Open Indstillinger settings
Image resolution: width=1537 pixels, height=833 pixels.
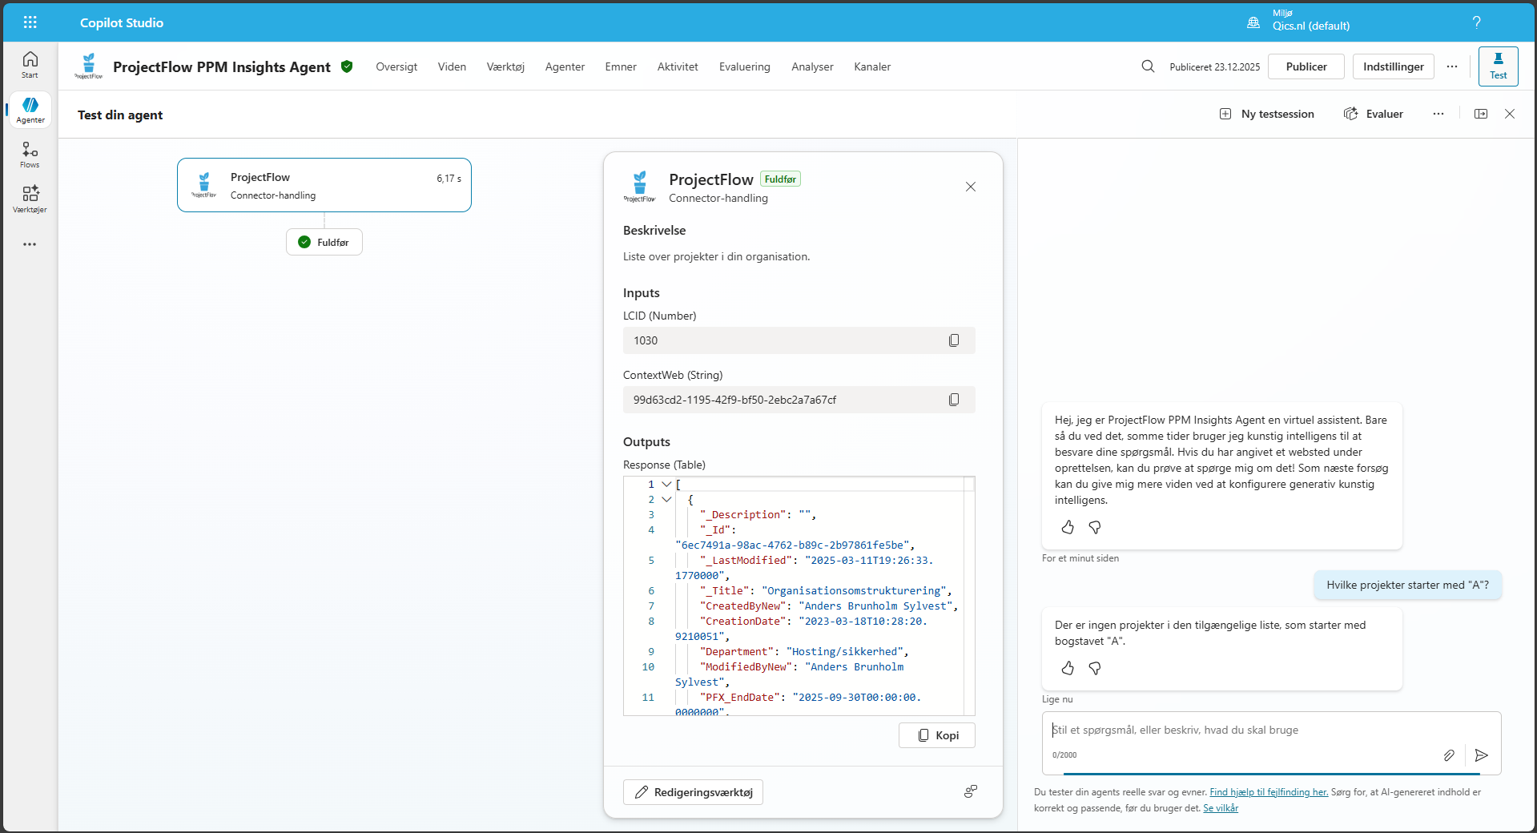coord(1394,66)
